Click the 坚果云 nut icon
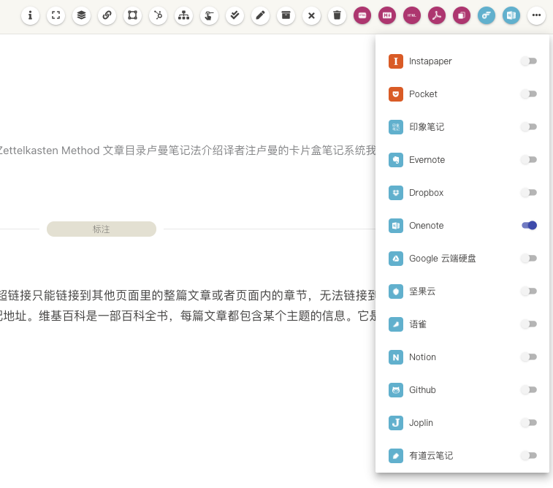This screenshot has width=553, height=488. pyautogui.click(x=396, y=291)
